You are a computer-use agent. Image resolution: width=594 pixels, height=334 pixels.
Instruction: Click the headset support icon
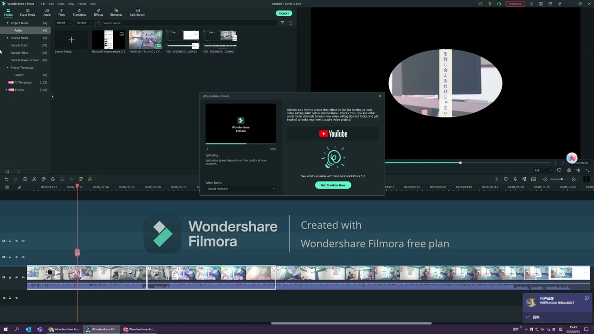click(499, 4)
